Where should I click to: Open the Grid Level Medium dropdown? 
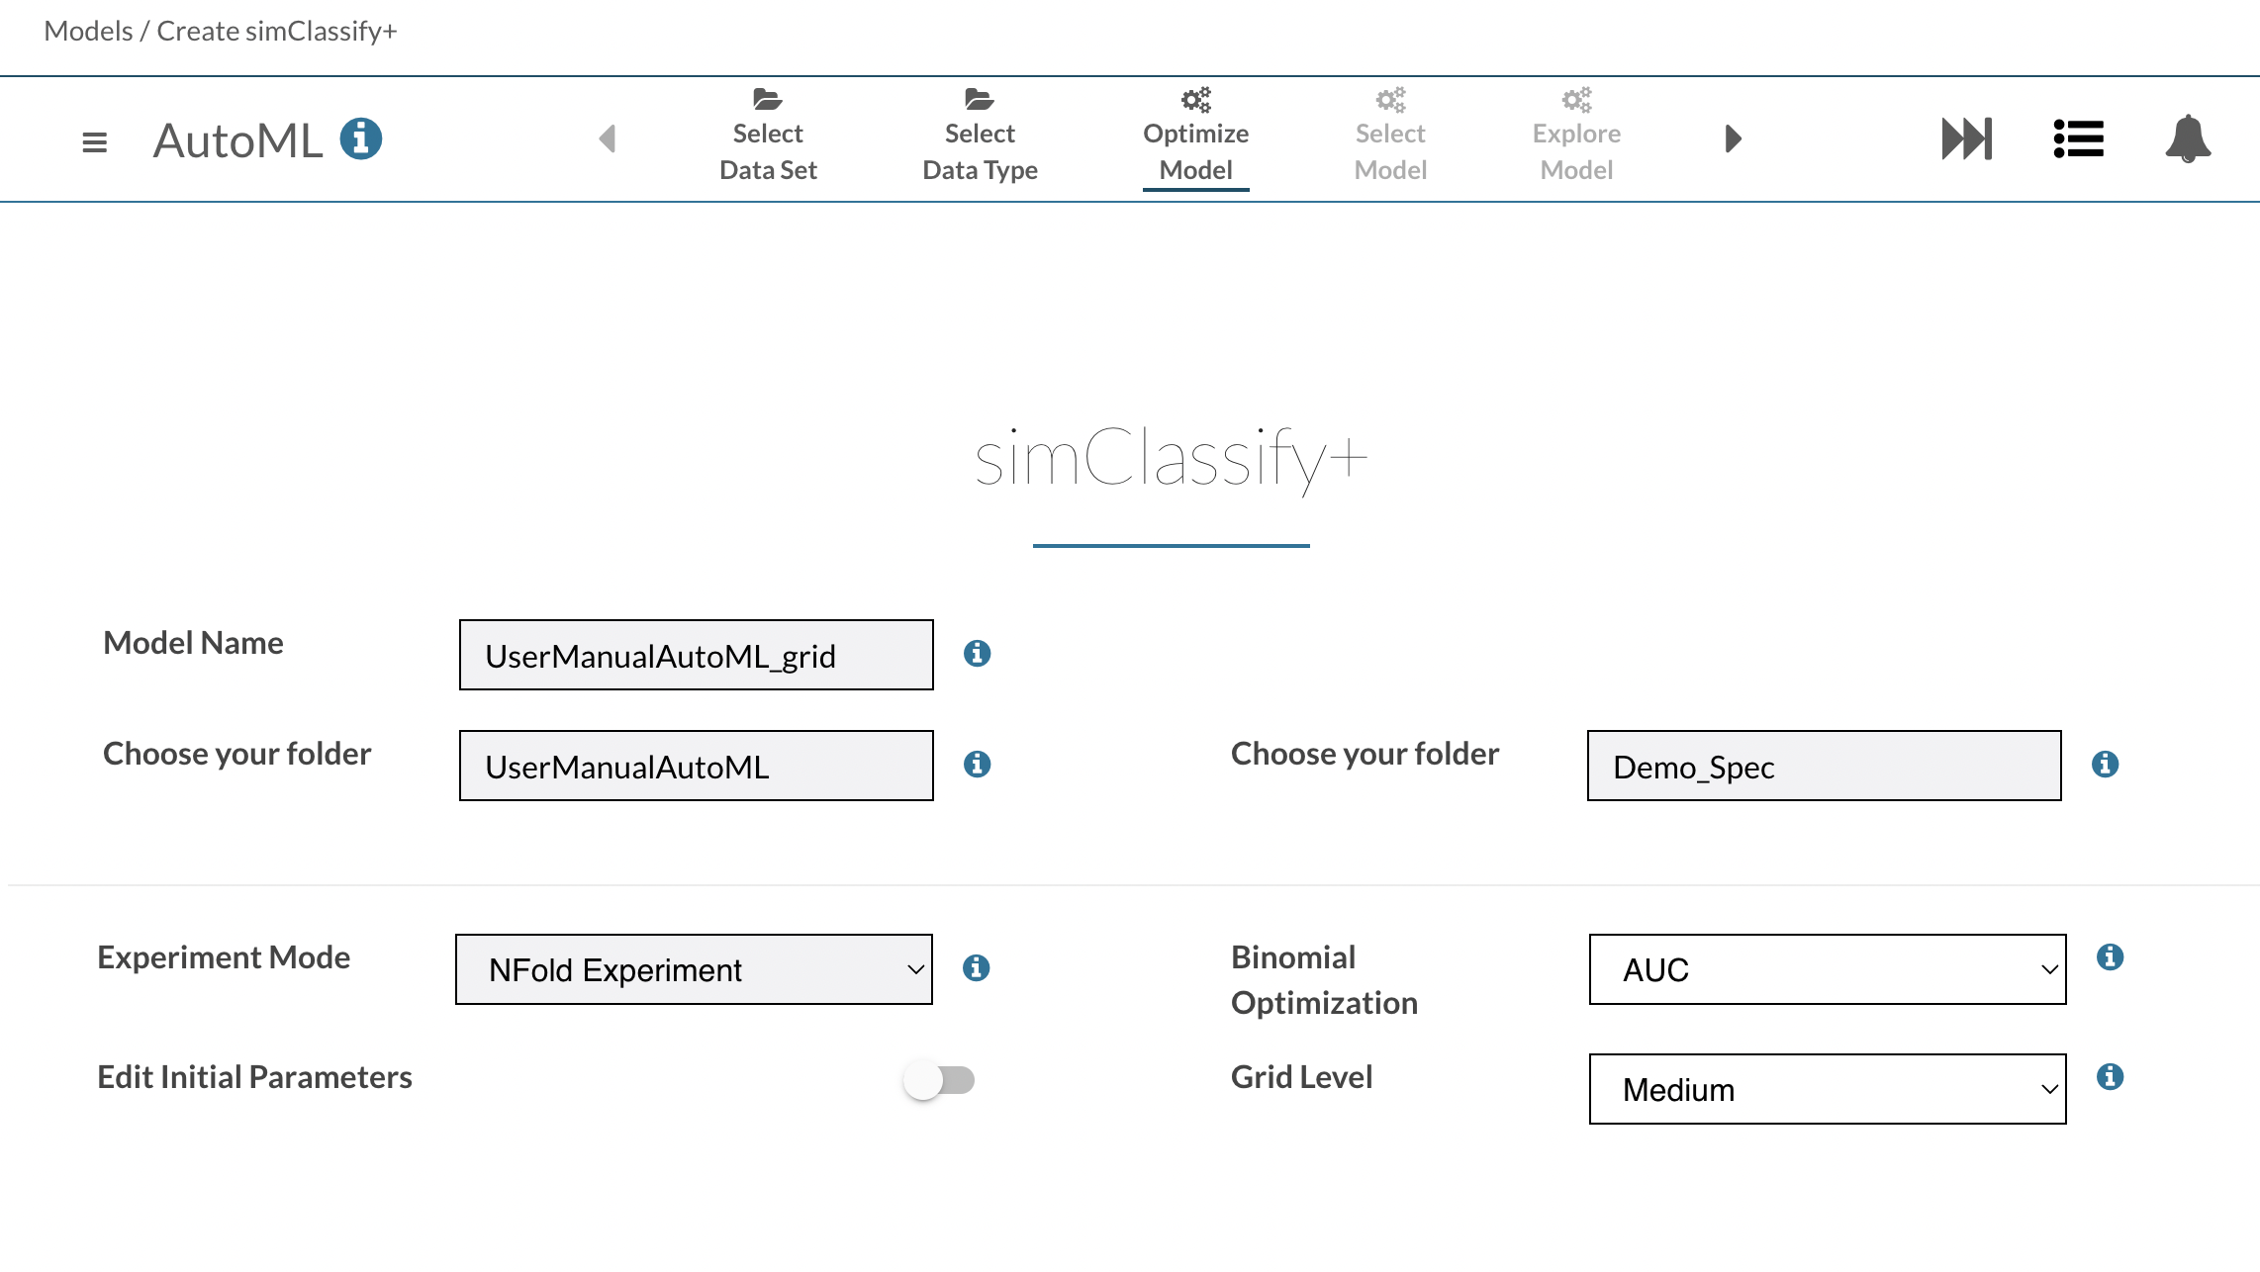coord(1827,1089)
